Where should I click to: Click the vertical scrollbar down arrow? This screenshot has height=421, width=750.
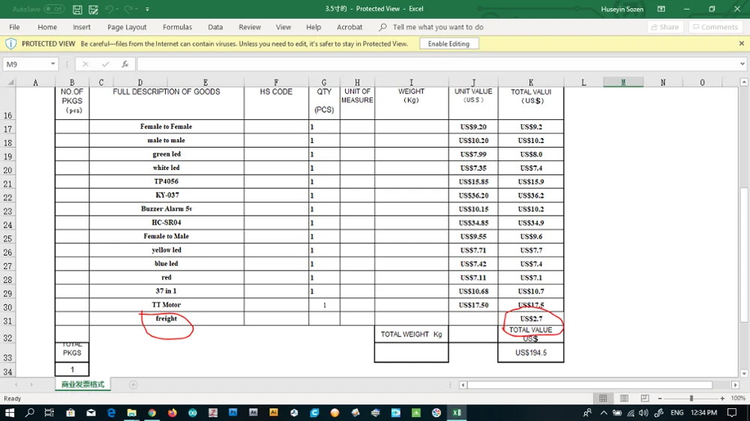pos(744,374)
